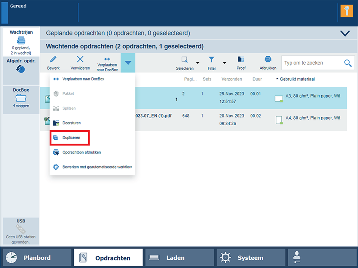Click the search magnifier icon
The height and width of the screenshot is (268, 358).
click(x=347, y=63)
